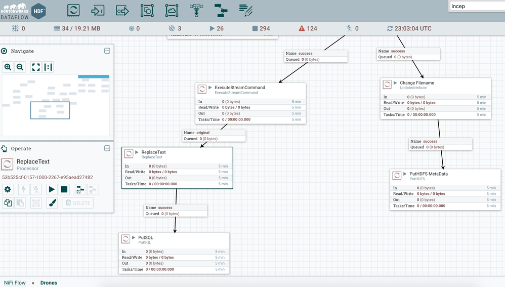
Task: Click the Funnel toolbar icon
Action: 196,10
